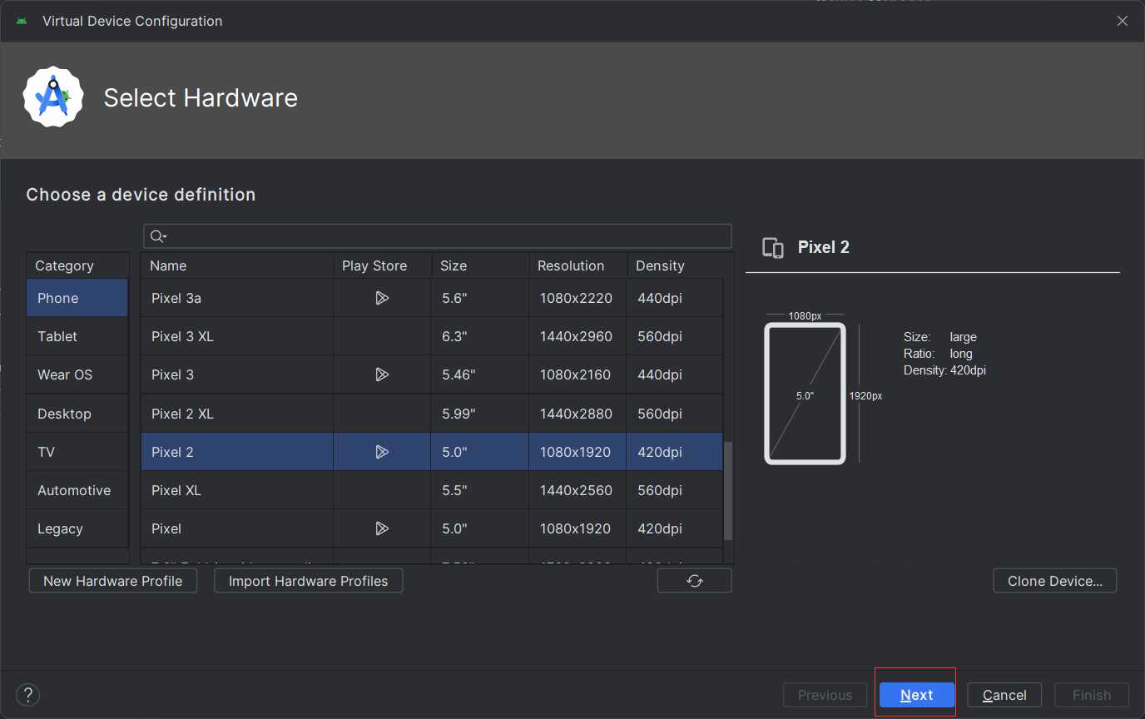Screen dimensions: 1145x719
Task: Click the Play Store icon in Pixel 3 row
Action: point(382,374)
